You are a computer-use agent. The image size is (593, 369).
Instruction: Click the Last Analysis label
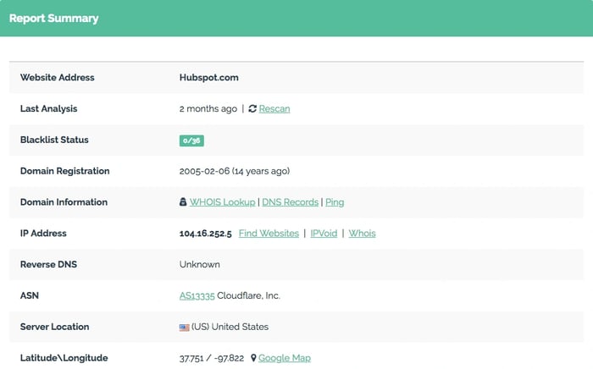(48, 109)
